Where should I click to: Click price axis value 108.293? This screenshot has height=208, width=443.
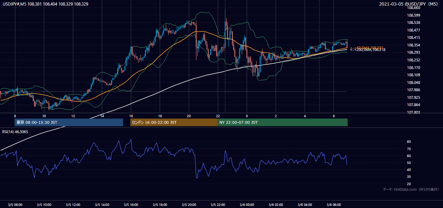coord(413,53)
